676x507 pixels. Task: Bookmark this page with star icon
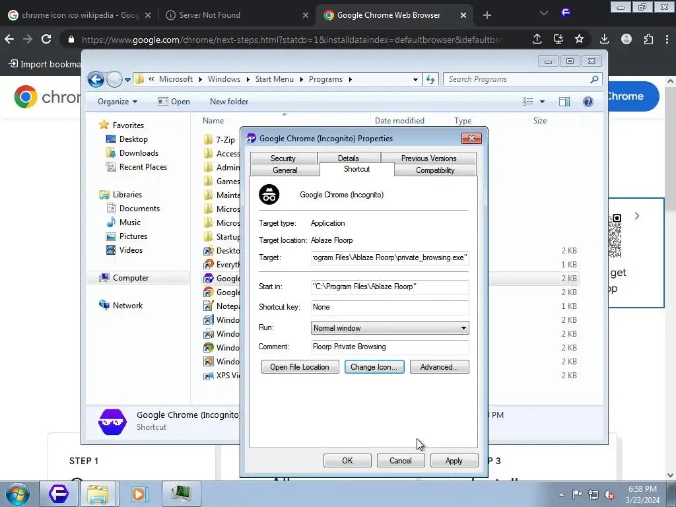coord(579,39)
